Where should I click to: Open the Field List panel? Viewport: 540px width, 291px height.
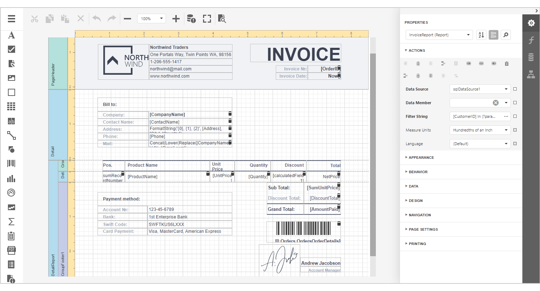[531, 57]
